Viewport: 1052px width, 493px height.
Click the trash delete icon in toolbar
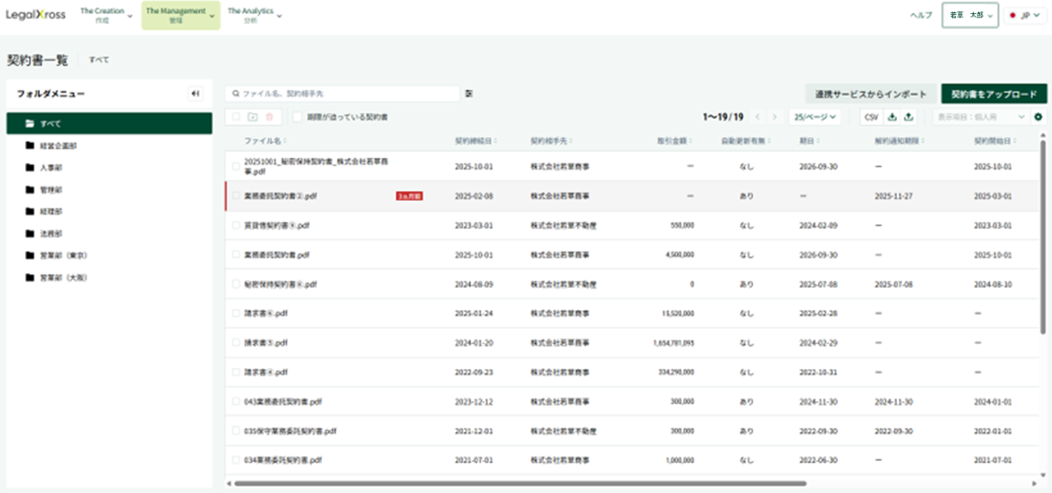269,117
